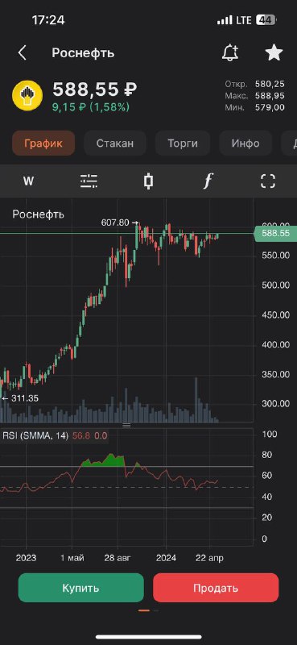The width and height of the screenshot is (297, 645).
Task: Grab the RSI panel divider handle
Action: point(126,425)
